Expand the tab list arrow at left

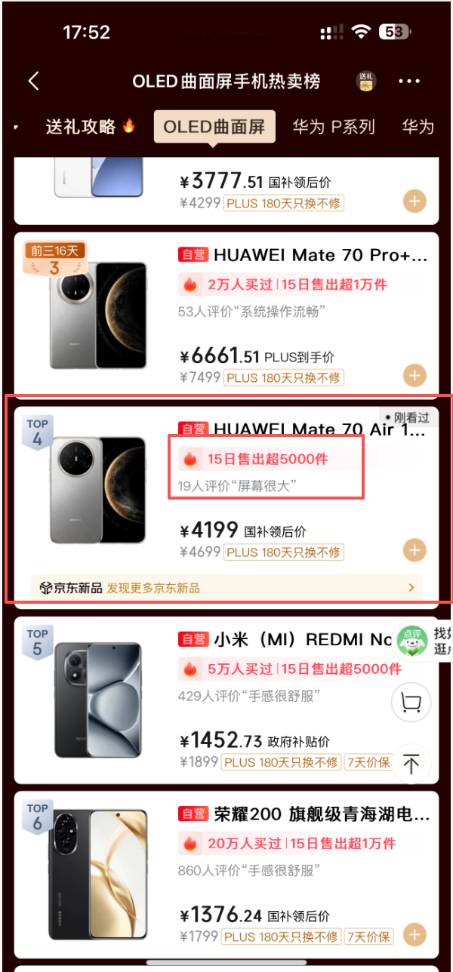17,127
